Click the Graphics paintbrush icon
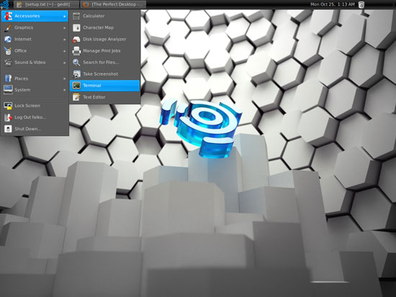This screenshot has width=396, height=297. pos(8,27)
